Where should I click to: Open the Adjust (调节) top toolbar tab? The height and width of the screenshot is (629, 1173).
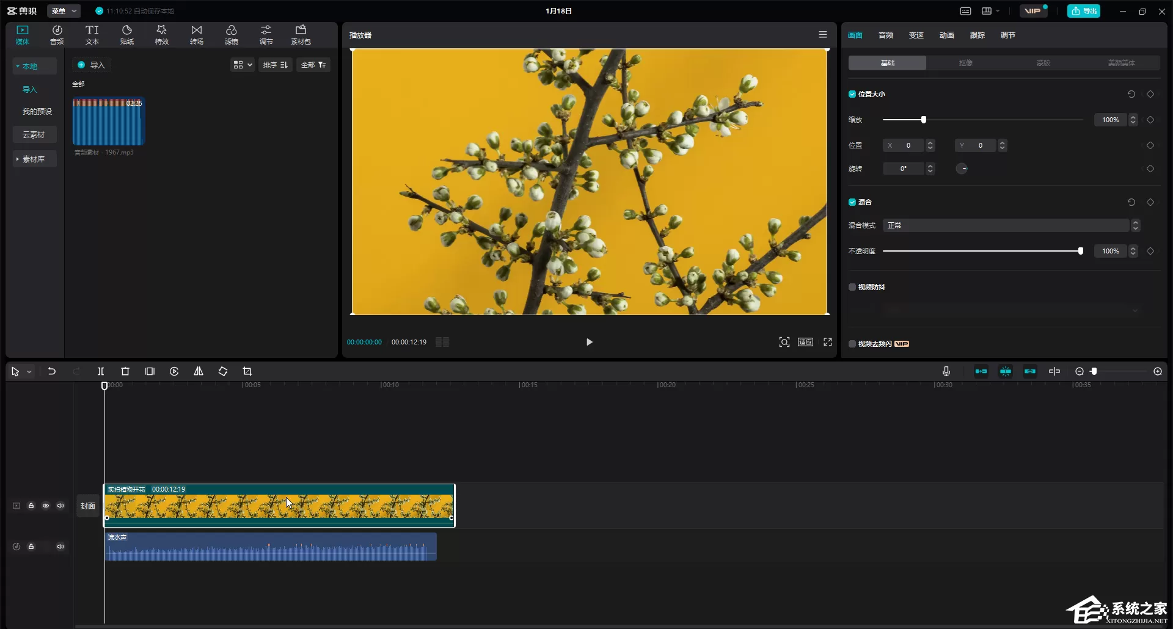click(266, 35)
